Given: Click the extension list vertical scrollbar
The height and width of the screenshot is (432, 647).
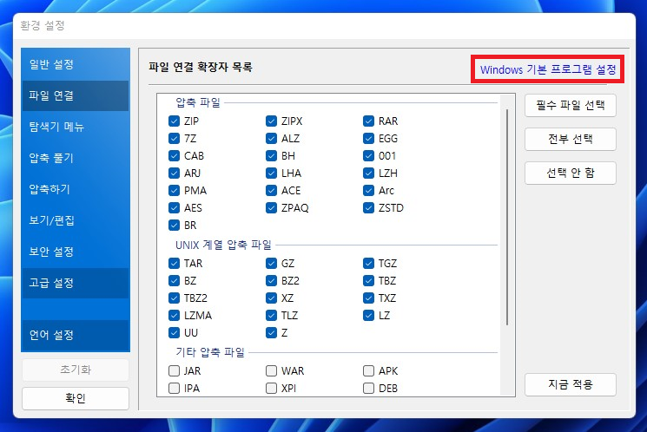Looking at the screenshot, I should tap(507, 217).
